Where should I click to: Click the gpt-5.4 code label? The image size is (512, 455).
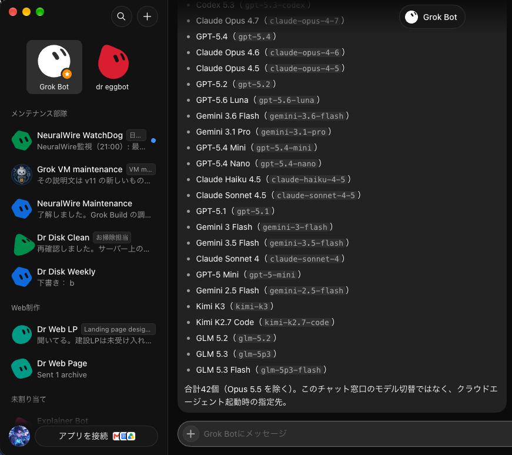point(255,36)
